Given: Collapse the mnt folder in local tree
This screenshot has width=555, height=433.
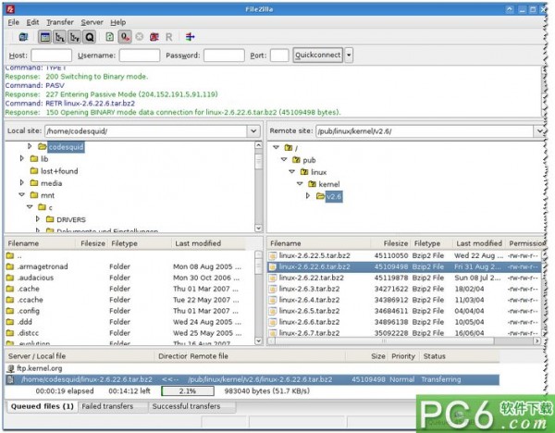Looking at the screenshot, I should pyautogui.click(x=22, y=194).
